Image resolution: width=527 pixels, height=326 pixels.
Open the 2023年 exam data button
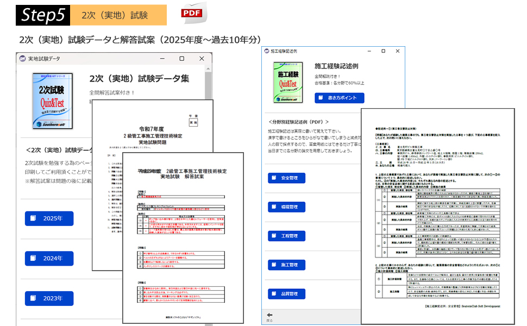click(x=49, y=298)
